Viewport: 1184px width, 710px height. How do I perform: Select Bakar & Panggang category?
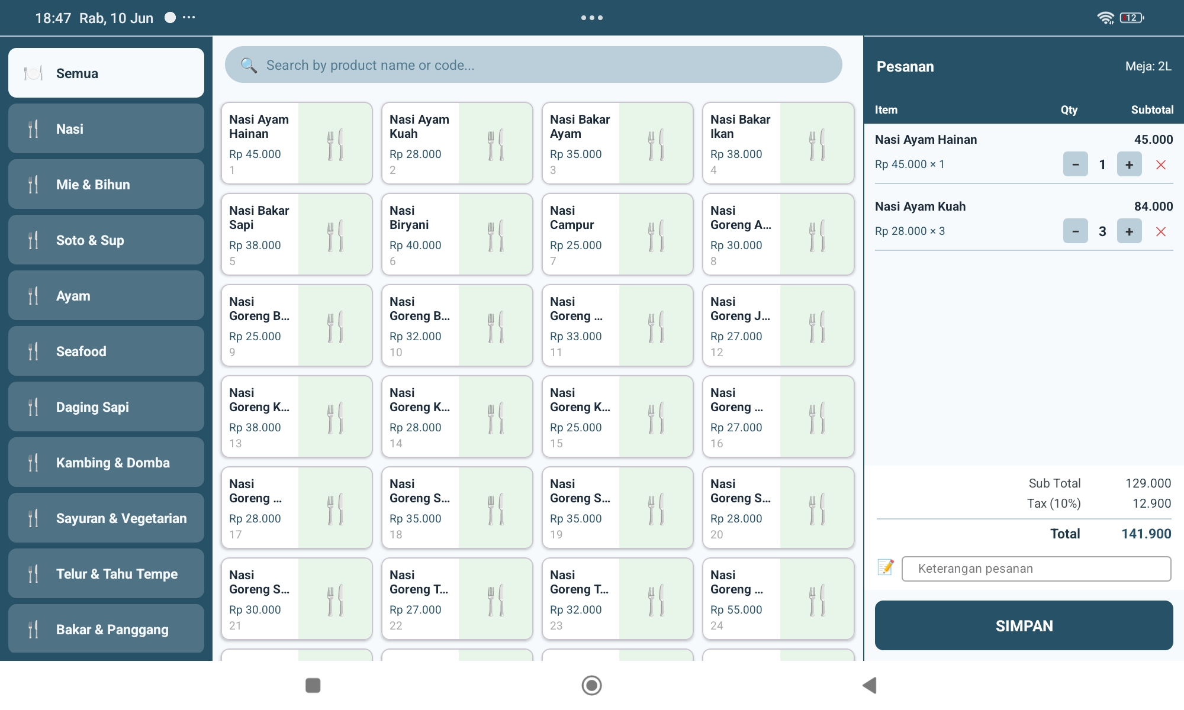pyautogui.click(x=107, y=629)
